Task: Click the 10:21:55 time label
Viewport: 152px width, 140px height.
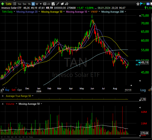Action: coord(128,90)
